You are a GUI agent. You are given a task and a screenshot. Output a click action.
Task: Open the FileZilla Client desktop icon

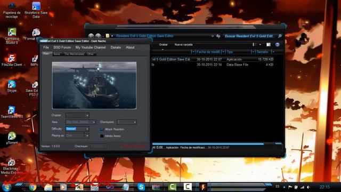12,60
